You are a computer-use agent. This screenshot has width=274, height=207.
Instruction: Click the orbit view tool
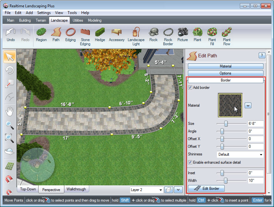tap(10, 152)
